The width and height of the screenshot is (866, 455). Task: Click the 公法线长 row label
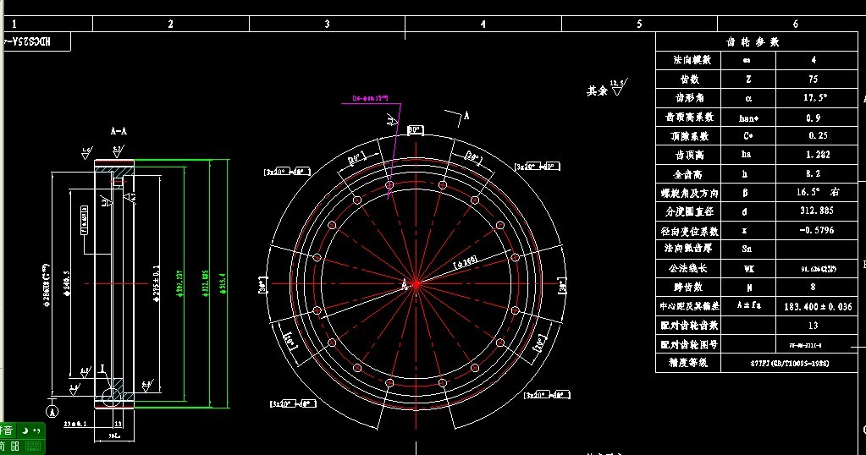click(x=687, y=268)
